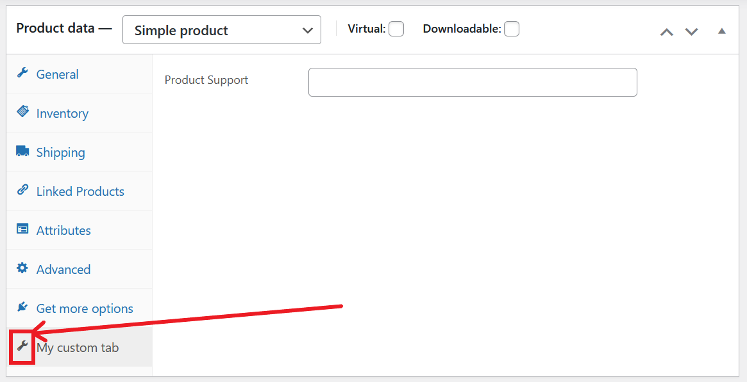This screenshot has height=382, width=747.
Task: Move Product data panel down
Action: click(691, 32)
